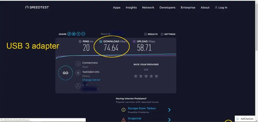Open the Insights menu

click(x=131, y=7)
